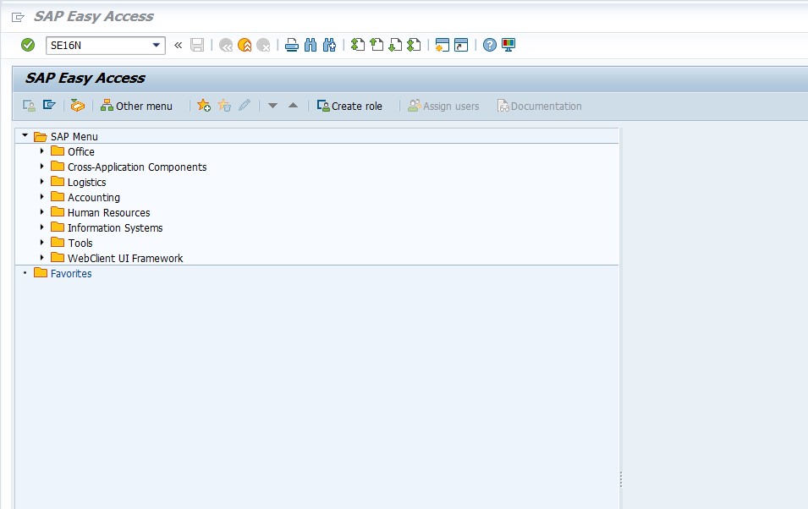This screenshot has width=808, height=509.
Task: Click the Create role button
Action: (349, 107)
